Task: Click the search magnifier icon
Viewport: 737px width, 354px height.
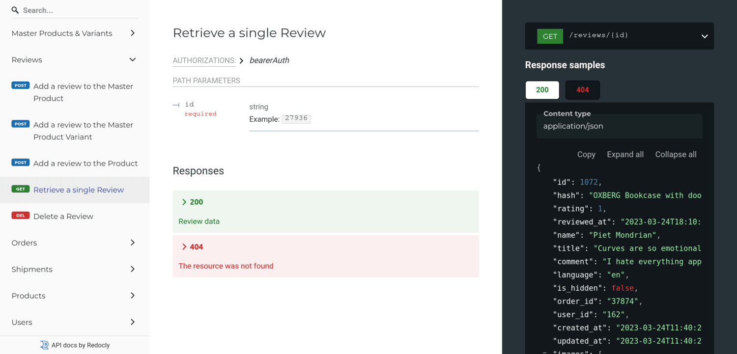Action: click(x=15, y=10)
